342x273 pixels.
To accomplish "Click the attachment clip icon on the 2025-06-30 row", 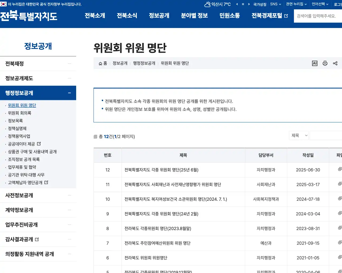I will click(340, 169).
